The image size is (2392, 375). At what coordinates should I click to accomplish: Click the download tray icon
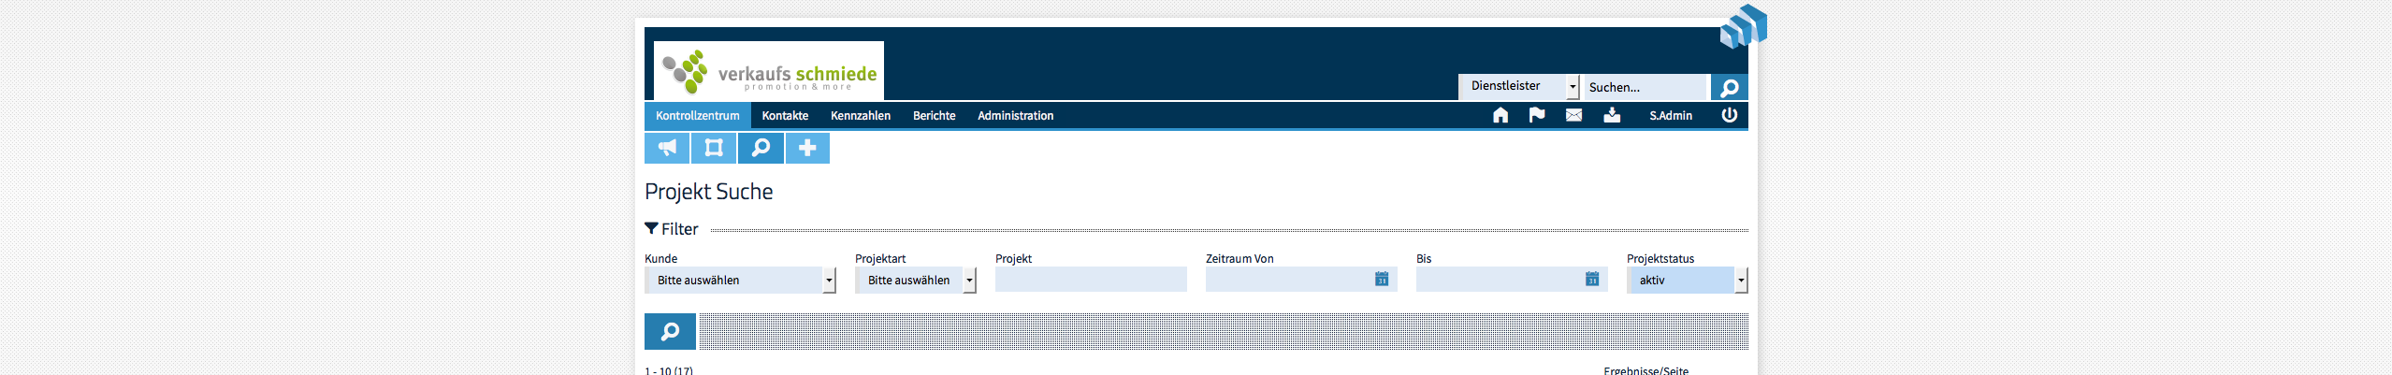[1612, 115]
